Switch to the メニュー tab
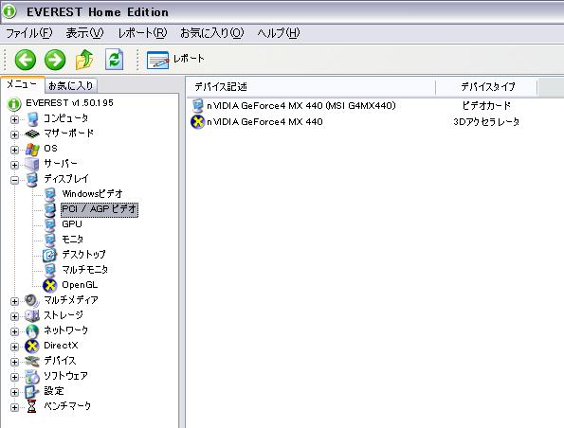The width and height of the screenshot is (564, 428). click(x=22, y=84)
